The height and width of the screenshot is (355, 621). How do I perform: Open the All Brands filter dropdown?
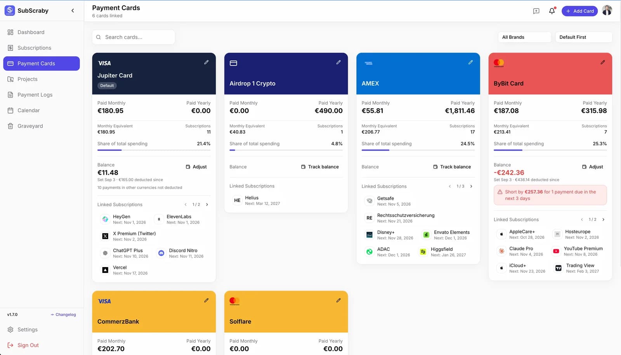pos(524,37)
